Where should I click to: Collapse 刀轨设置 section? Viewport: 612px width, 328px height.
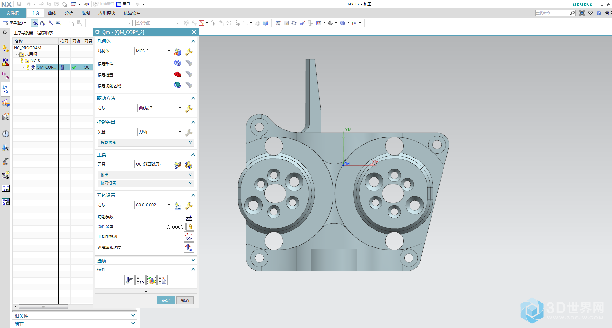tap(146, 195)
